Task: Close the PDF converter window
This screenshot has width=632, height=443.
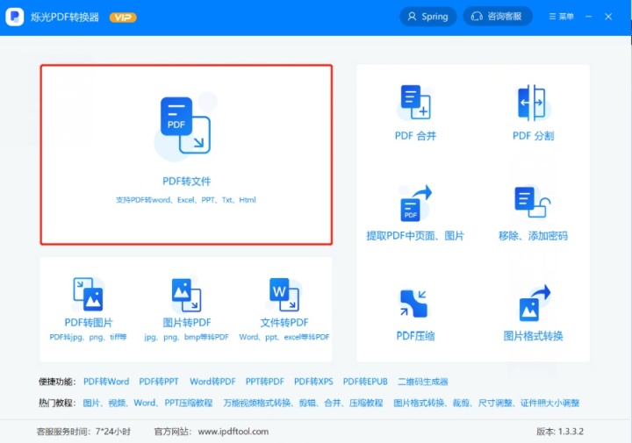Action: (608, 17)
